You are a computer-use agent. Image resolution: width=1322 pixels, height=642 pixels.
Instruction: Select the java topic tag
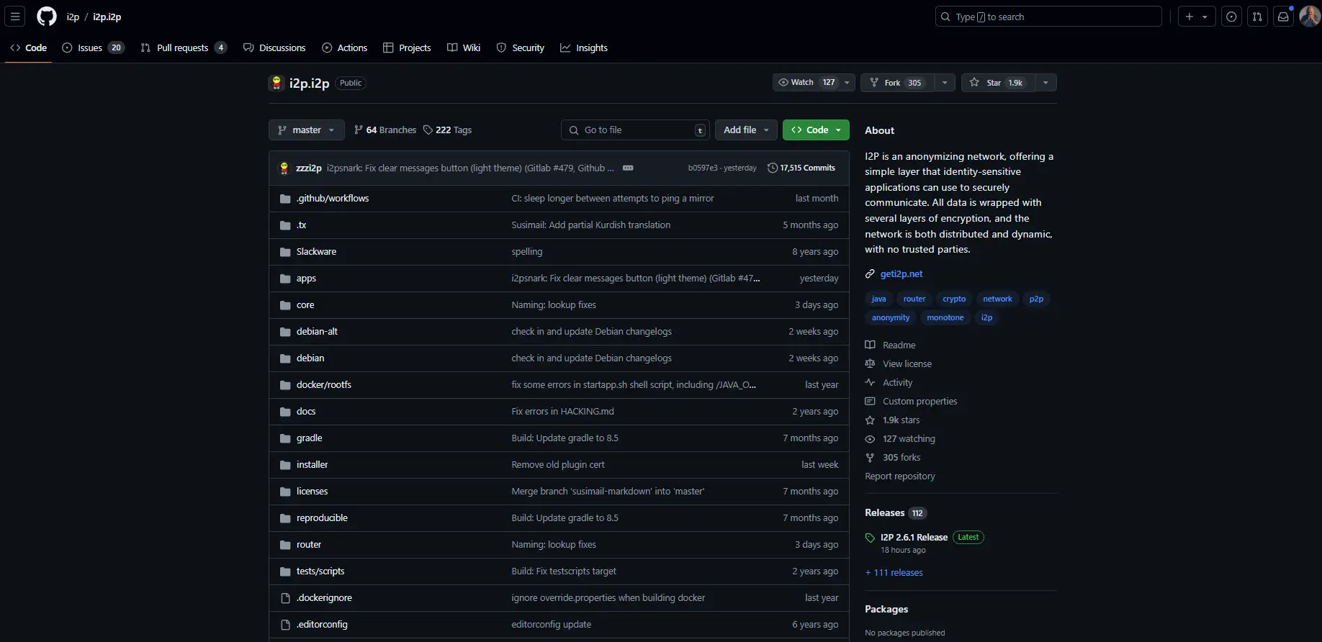point(878,299)
